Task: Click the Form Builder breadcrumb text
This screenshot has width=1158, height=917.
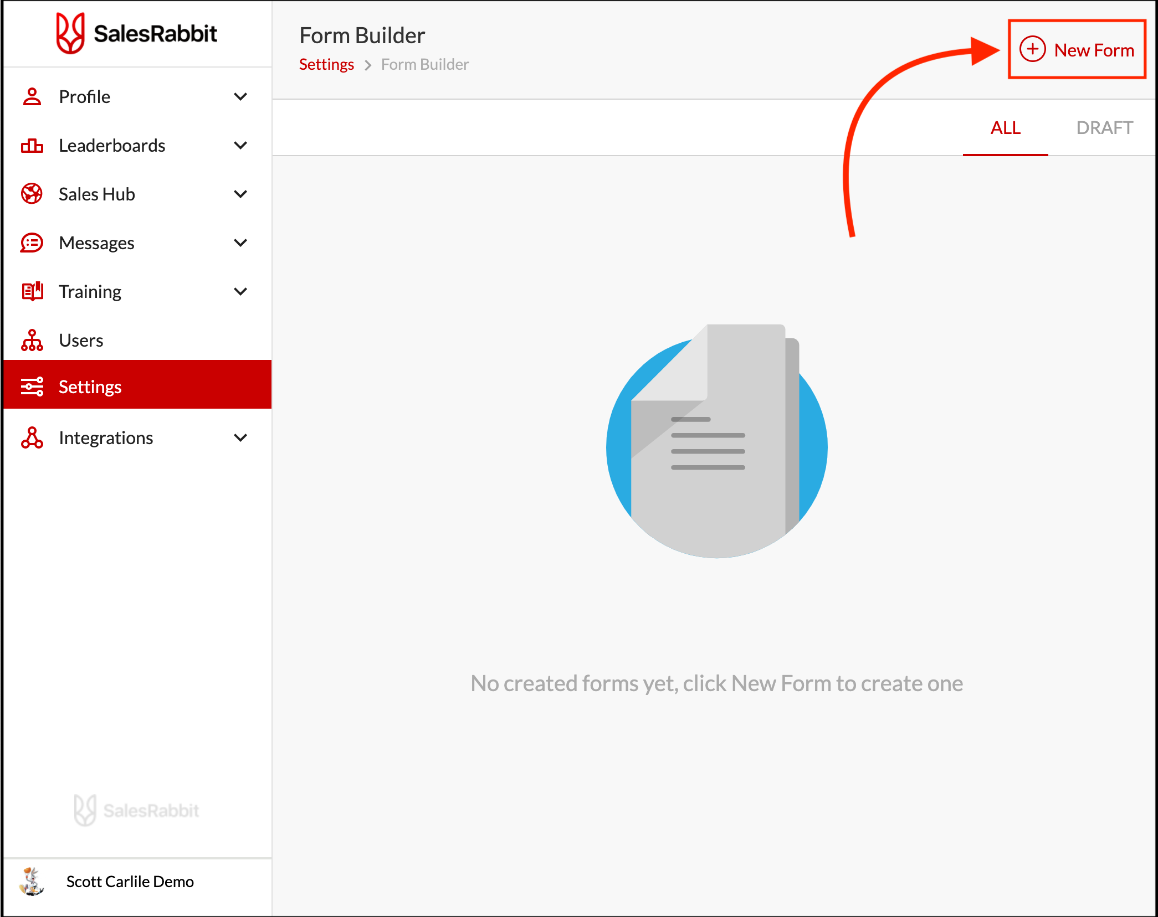Action: click(x=425, y=65)
